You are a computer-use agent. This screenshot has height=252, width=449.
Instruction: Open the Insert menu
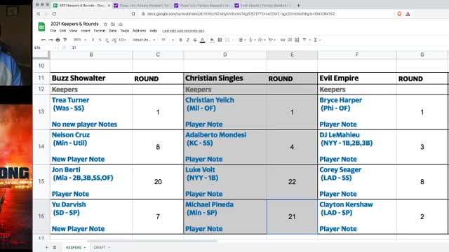[86, 31]
